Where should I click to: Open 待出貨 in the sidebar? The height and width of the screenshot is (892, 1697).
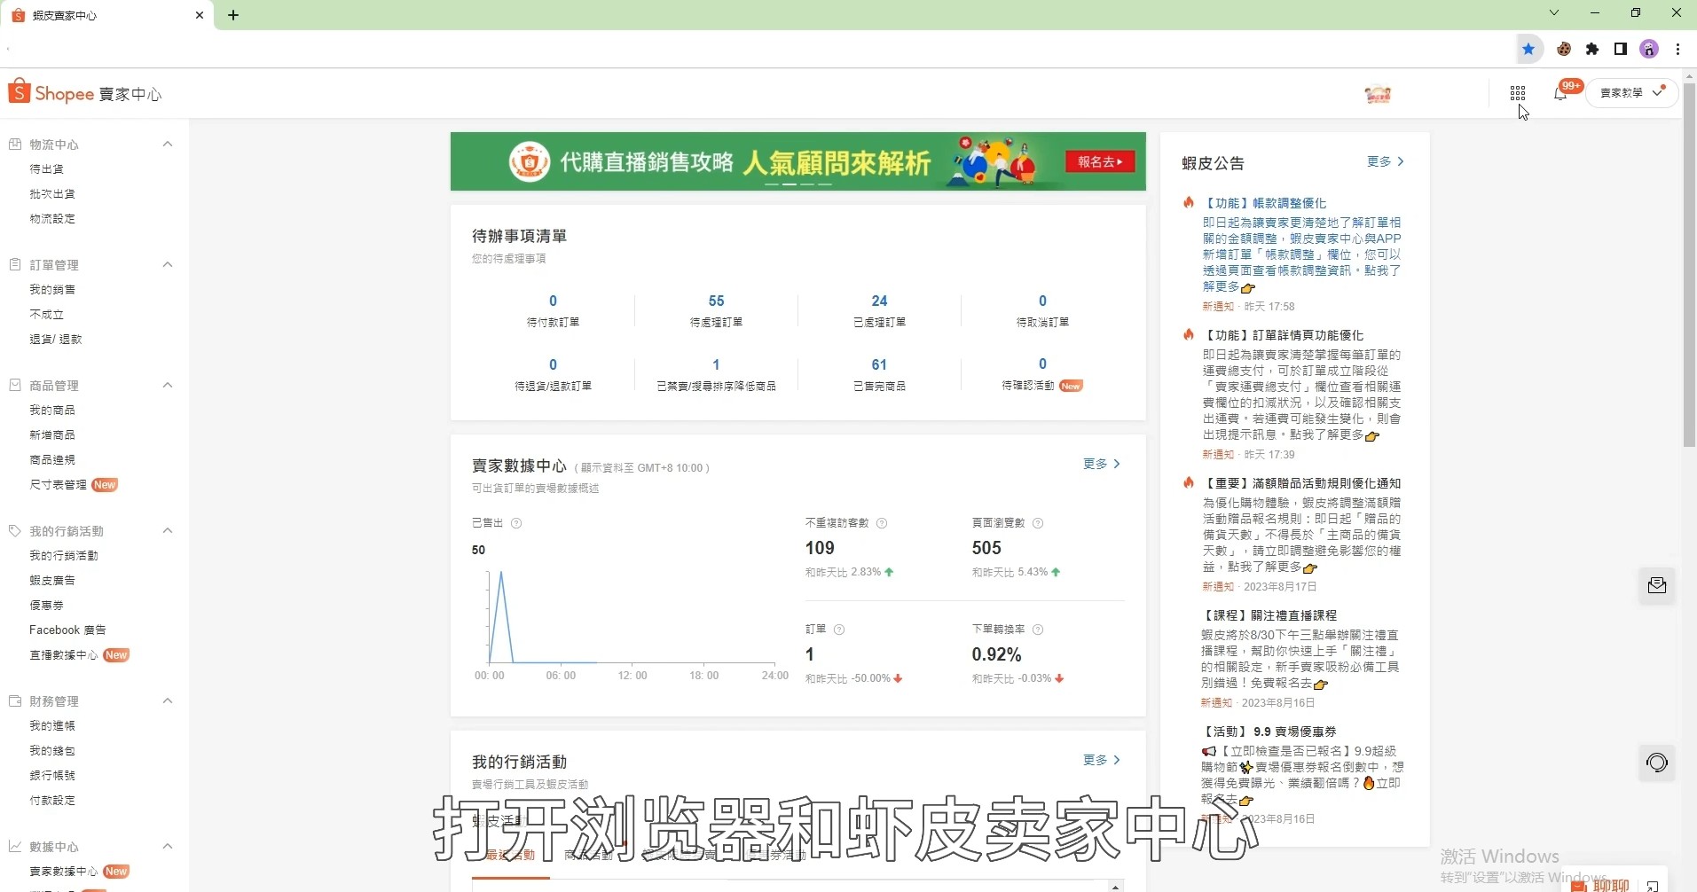[46, 168]
